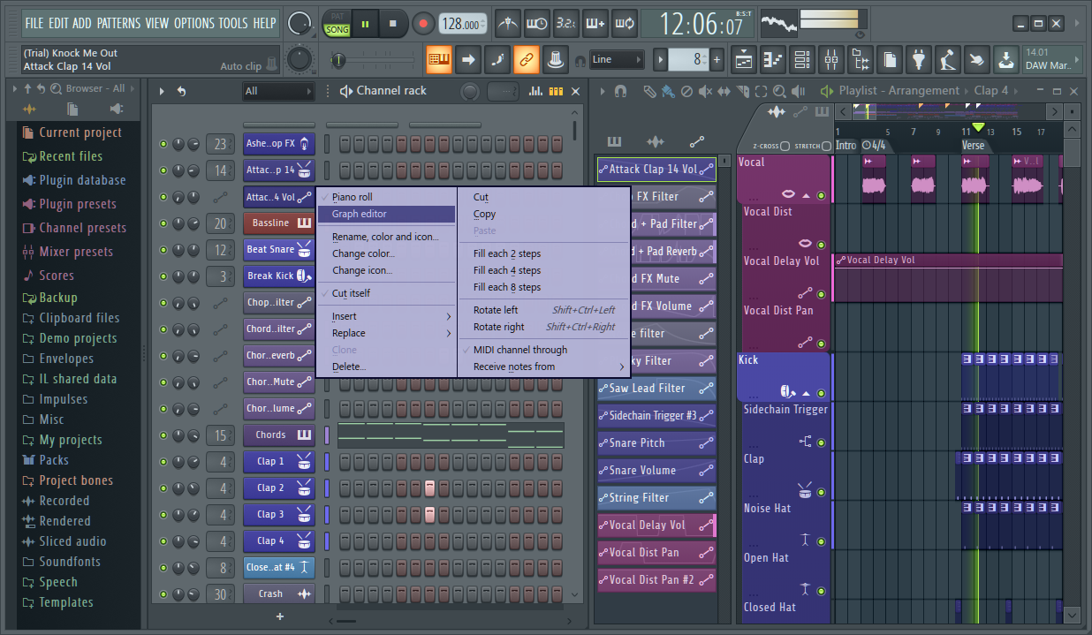Choose Rename, color and icon...
This screenshot has height=635, width=1092.
(x=386, y=237)
